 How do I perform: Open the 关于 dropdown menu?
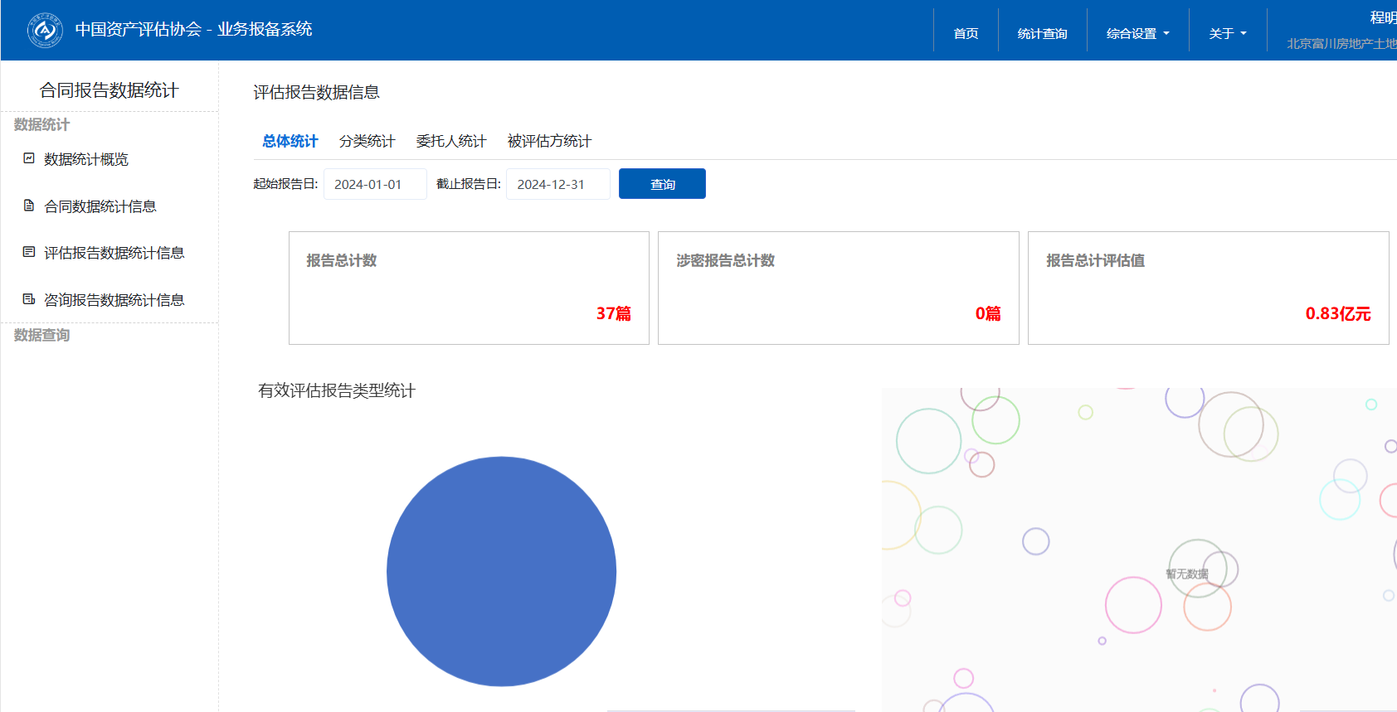(1227, 33)
